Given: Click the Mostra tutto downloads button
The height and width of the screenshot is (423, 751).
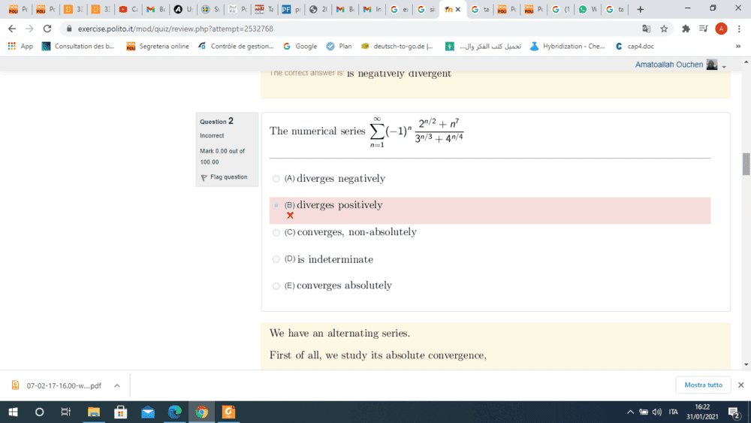Looking at the screenshot, I should (703, 385).
